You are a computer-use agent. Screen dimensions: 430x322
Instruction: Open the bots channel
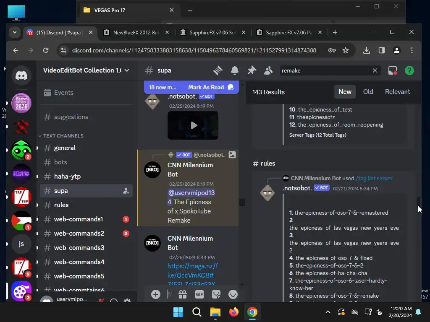click(x=86, y=162)
